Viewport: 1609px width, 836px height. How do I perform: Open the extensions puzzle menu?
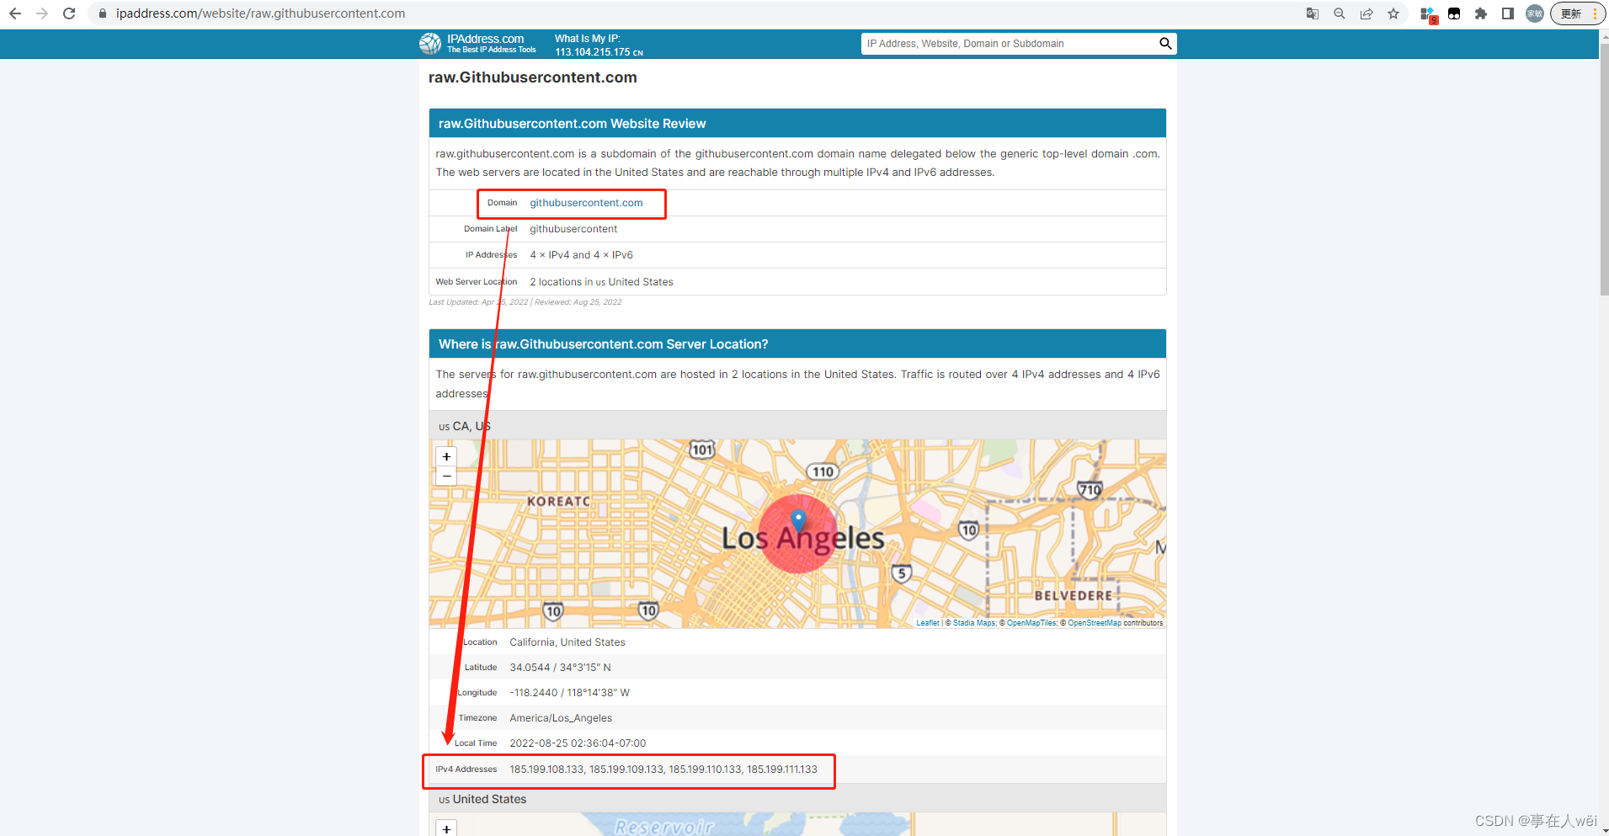click(1481, 13)
